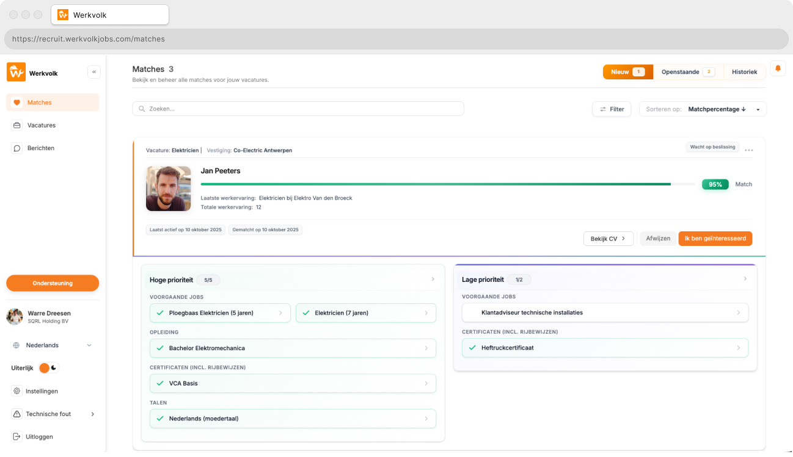Image resolution: width=793 pixels, height=457 pixels.
Task: Open Instellingen via the gear icon
Action: tap(18, 391)
